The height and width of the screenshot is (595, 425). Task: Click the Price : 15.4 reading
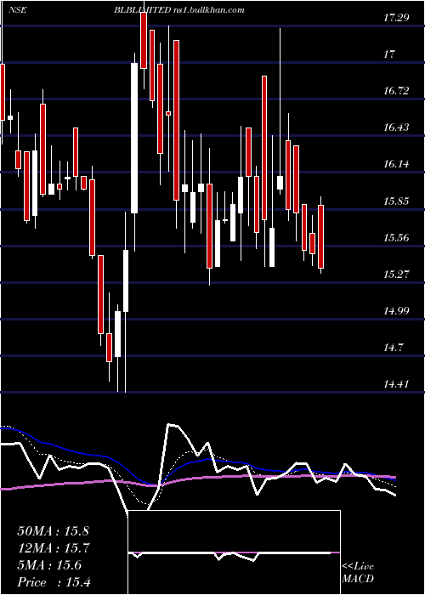[54, 581]
